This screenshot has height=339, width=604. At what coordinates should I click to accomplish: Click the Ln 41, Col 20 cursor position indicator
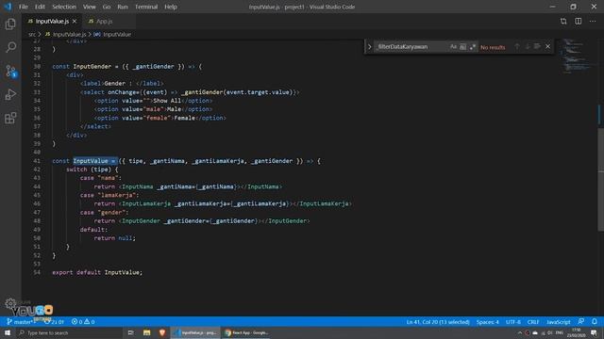click(438, 322)
